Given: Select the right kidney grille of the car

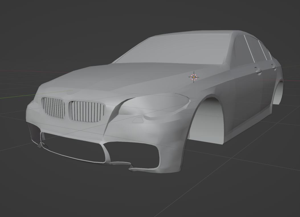Looking at the screenshot, I should 87,112.
